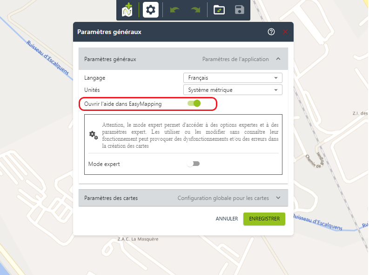Image resolution: width=369 pixels, height=275 pixels.
Task: Select the 'Paramètres généraux' section header label
Action: tap(110, 59)
